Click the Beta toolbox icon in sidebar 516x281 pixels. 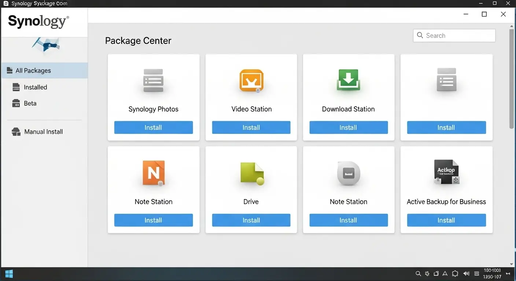(16, 103)
